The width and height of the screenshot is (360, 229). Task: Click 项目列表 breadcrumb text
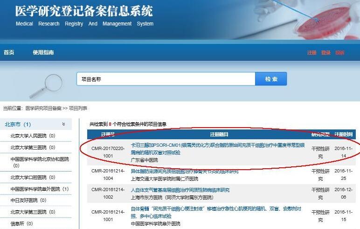[x=78, y=108]
